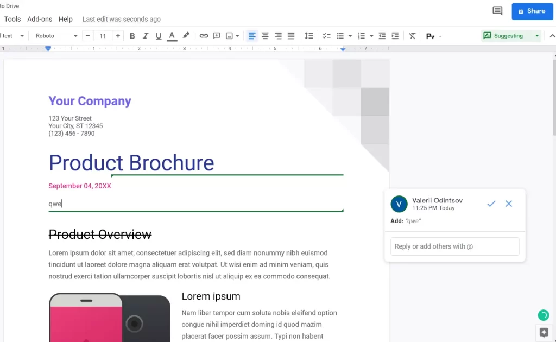Open the highlight color picker
This screenshot has height=342, width=556.
pos(186,36)
